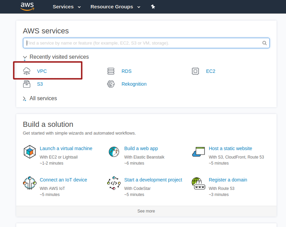Screen dimensions: 286x227
Task: Focus the Find a service search field
Action: pyautogui.click(x=142, y=43)
